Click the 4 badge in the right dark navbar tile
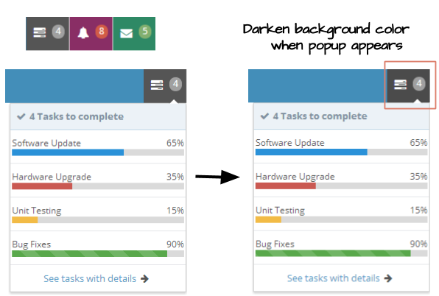 click(419, 83)
